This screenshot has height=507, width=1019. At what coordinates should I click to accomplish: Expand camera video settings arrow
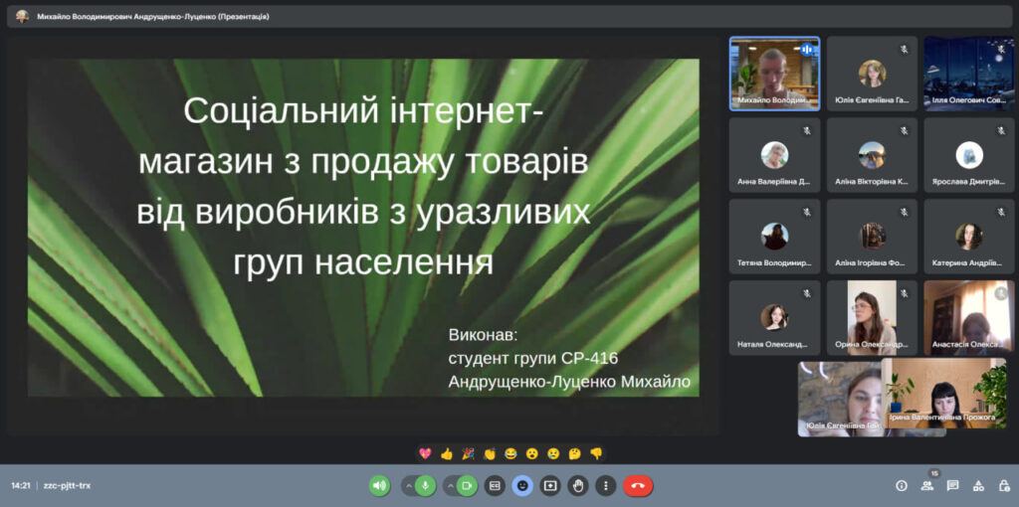449,486
